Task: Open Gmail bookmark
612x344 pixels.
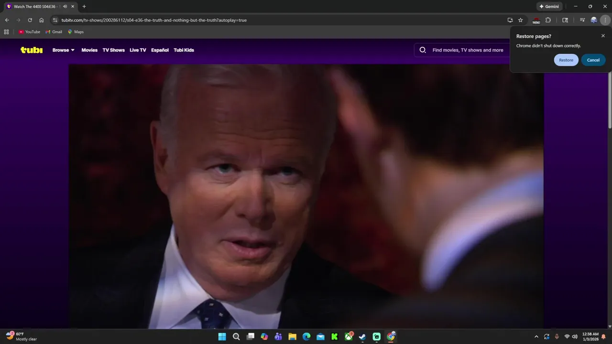Action: point(54,32)
